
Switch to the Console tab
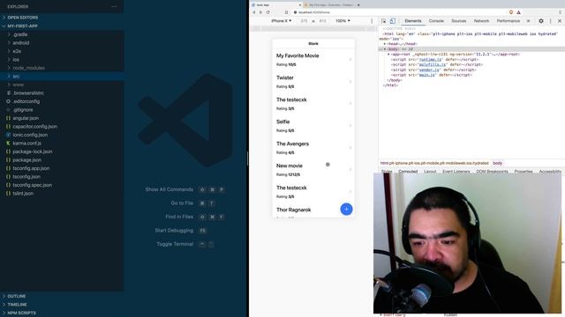[436, 21]
